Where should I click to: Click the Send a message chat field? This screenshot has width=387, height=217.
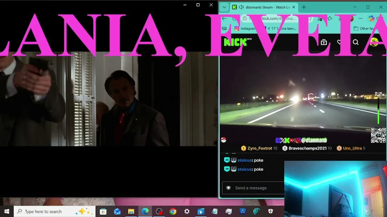(x=253, y=188)
